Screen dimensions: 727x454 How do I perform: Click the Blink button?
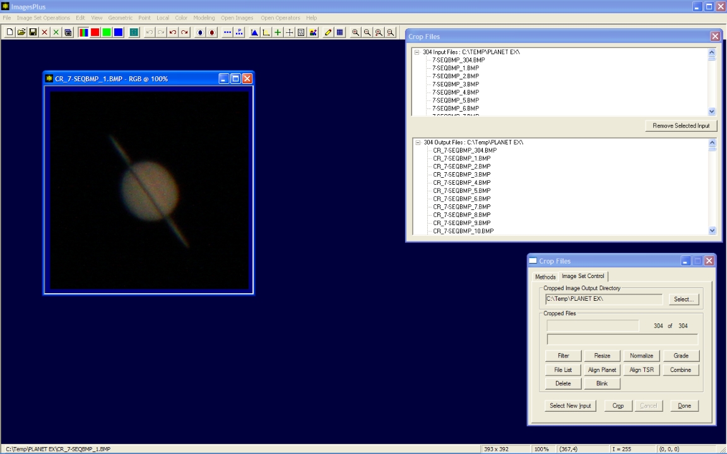(602, 383)
